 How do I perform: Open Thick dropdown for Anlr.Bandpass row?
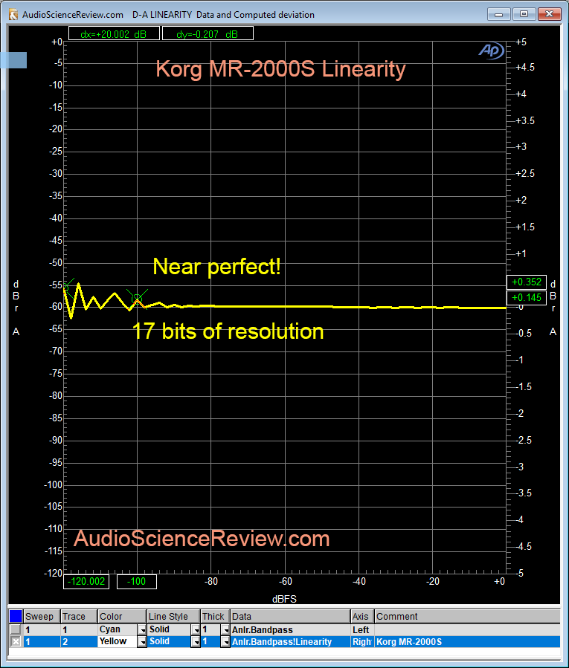point(225,629)
